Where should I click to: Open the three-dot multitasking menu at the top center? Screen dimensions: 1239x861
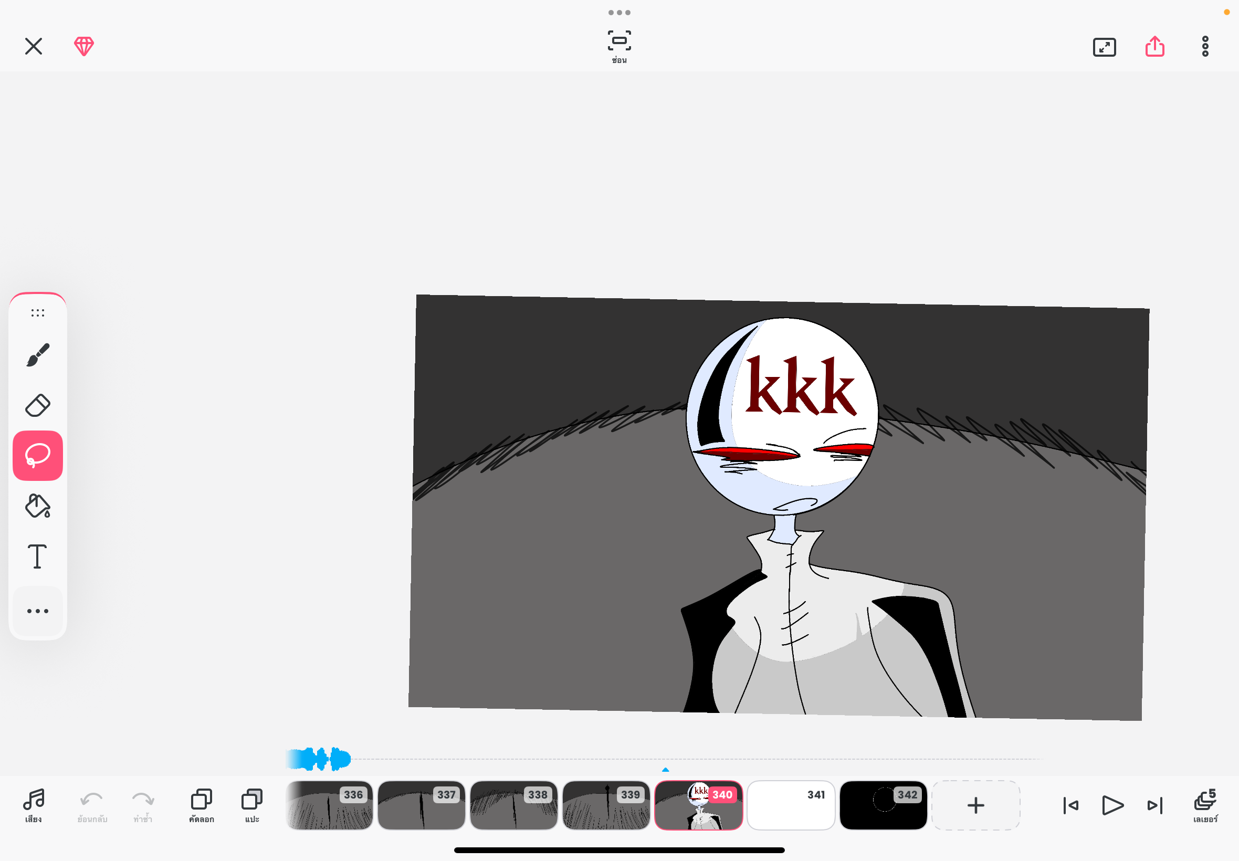pos(619,13)
